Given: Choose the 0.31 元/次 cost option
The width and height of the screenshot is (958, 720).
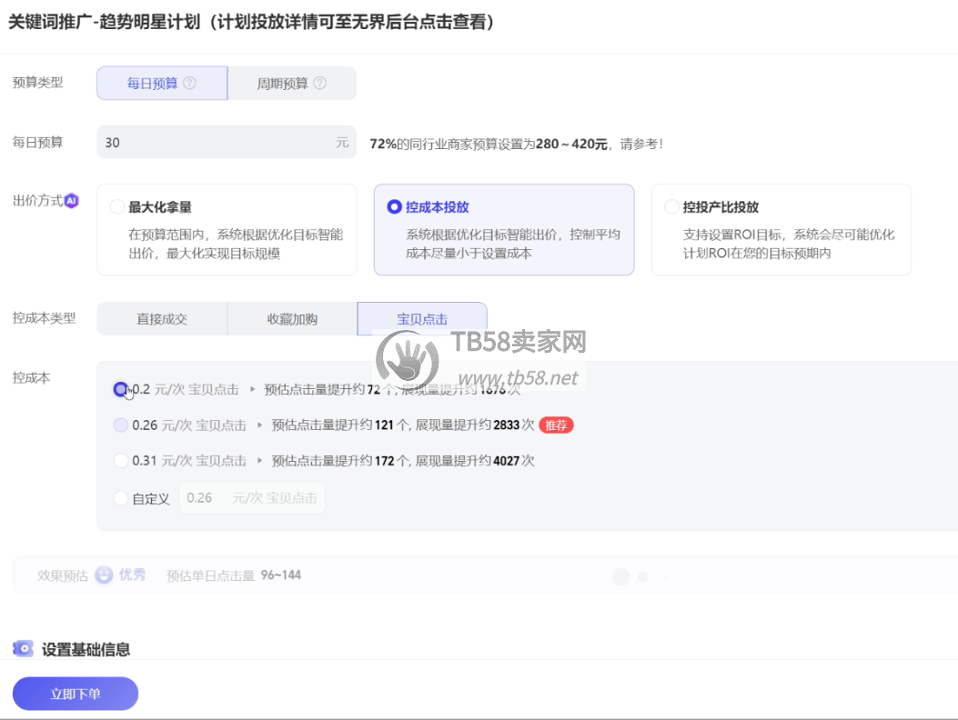Looking at the screenshot, I should (x=121, y=461).
